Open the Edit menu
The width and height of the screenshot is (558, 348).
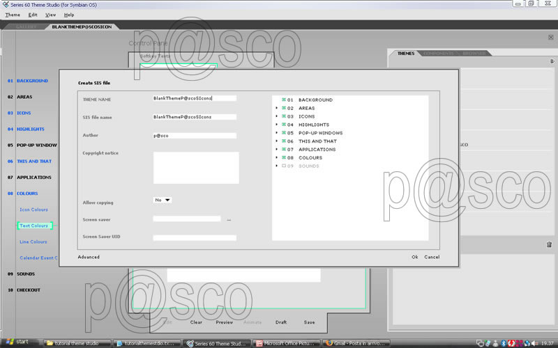click(33, 15)
